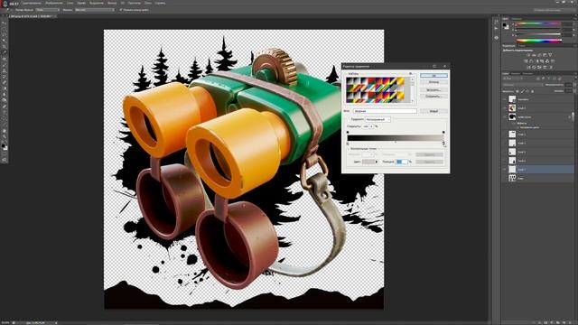The image size is (578, 325).
Task: Toggle lock transparent pixels in Layers panel
Action: pos(517,91)
